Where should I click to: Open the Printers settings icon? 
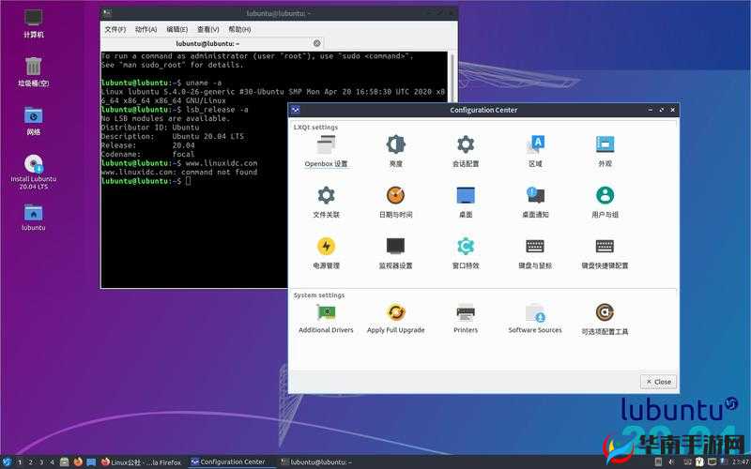(x=466, y=319)
